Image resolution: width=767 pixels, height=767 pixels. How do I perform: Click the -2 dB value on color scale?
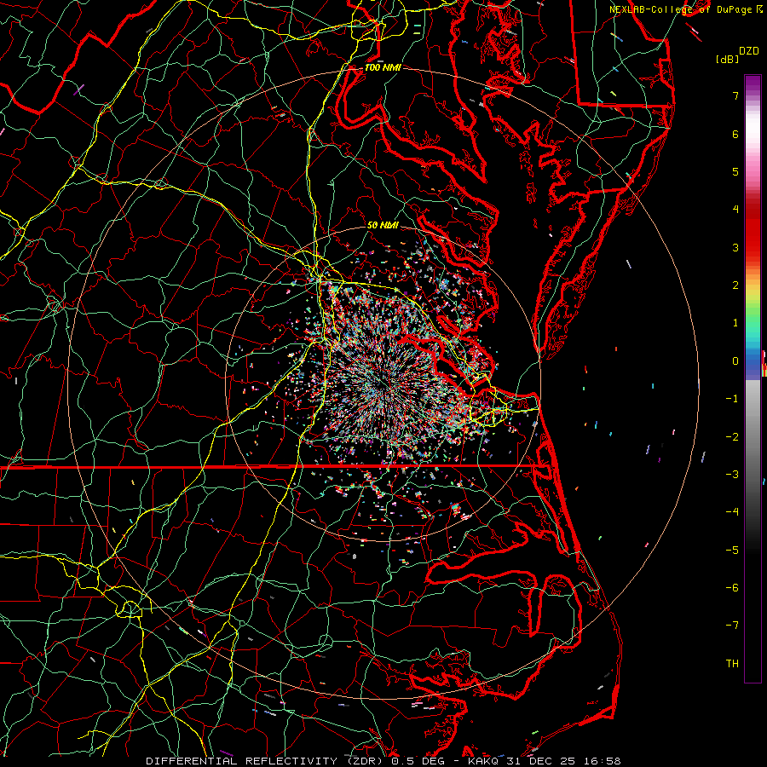point(732,437)
